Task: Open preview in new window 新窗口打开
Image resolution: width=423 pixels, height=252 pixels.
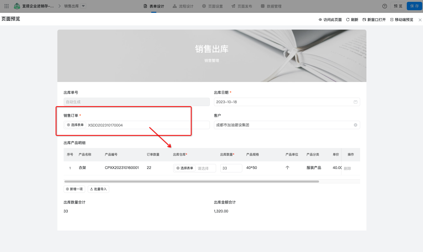Action: (x=374, y=20)
